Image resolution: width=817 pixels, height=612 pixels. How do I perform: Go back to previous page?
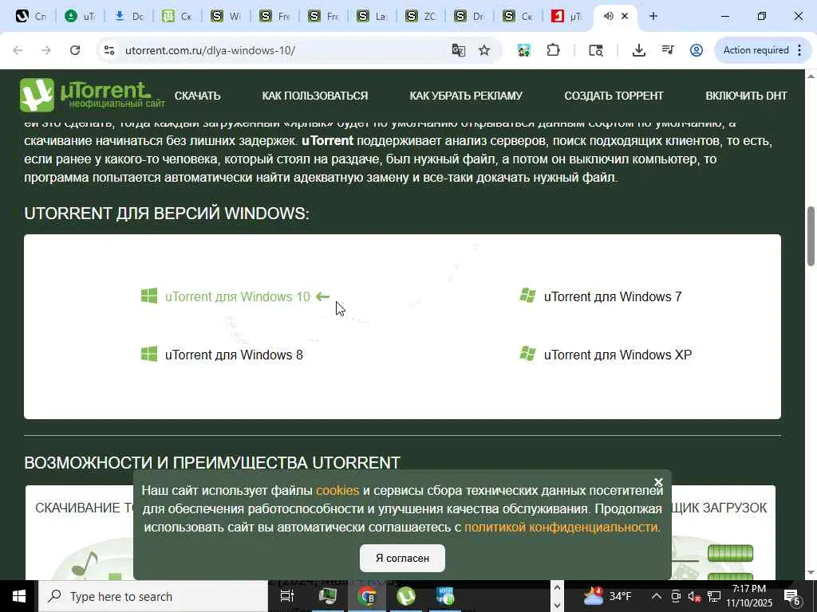click(x=18, y=50)
